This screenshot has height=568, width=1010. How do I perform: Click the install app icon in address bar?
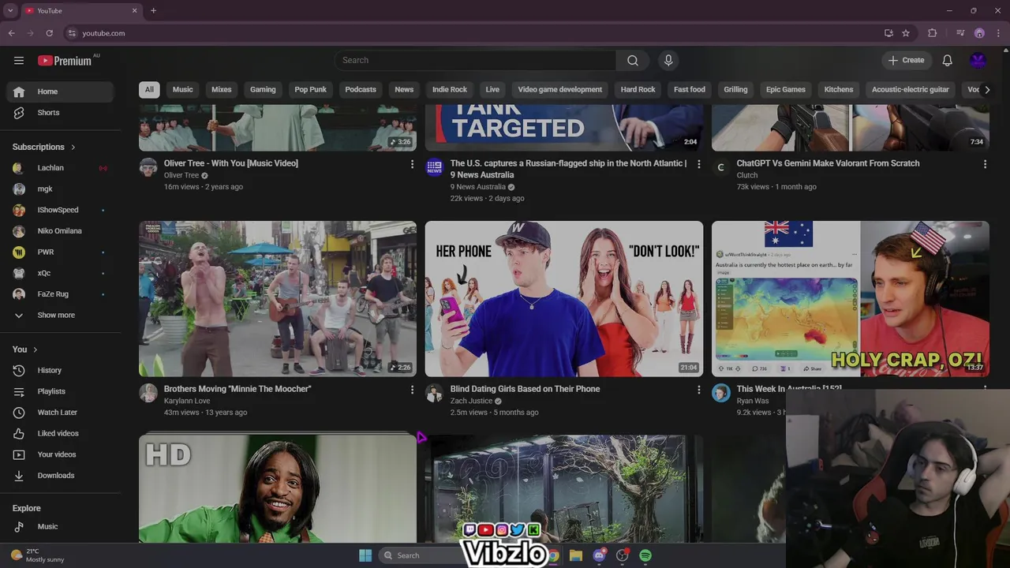(888, 33)
